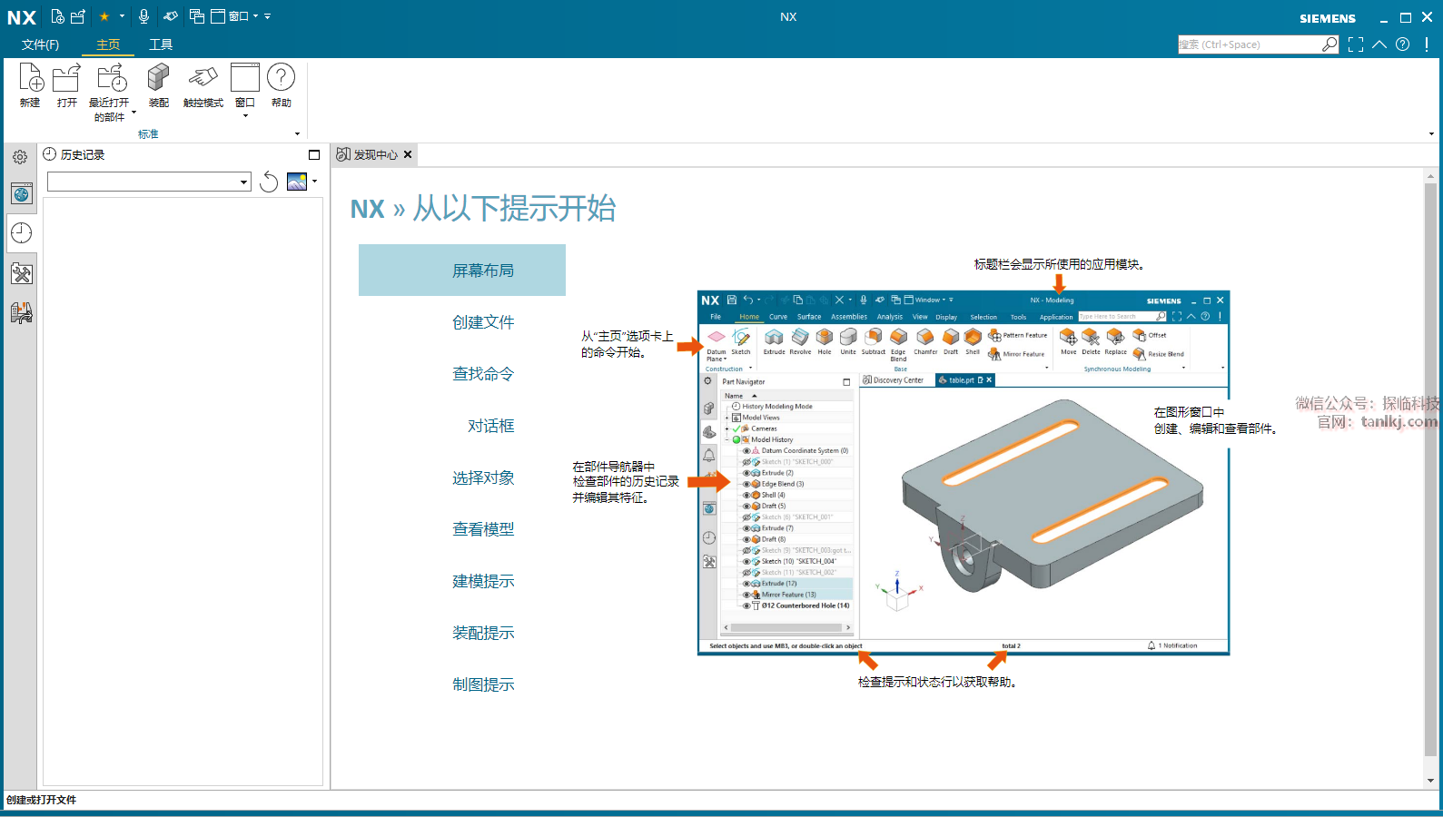Toggle 触控模式 (Touch Mode) on

203,79
